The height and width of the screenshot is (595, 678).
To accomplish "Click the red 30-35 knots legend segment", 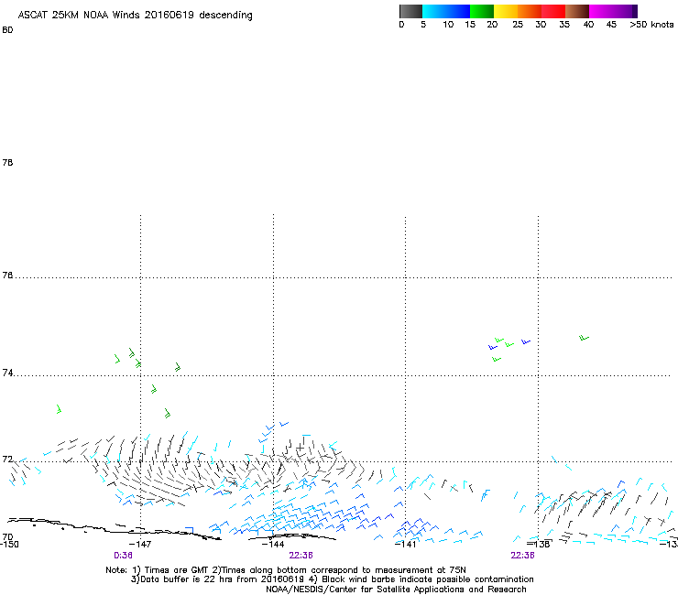I will pos(553,11).
